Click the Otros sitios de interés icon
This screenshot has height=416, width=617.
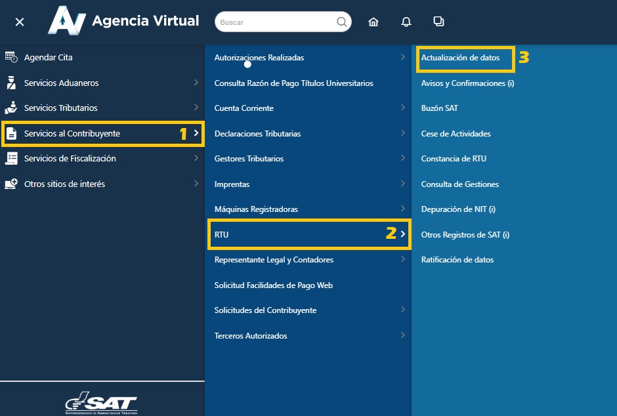click(11, 184)
